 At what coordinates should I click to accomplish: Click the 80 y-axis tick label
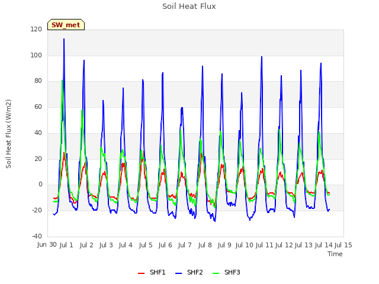[x=38, y=81]
